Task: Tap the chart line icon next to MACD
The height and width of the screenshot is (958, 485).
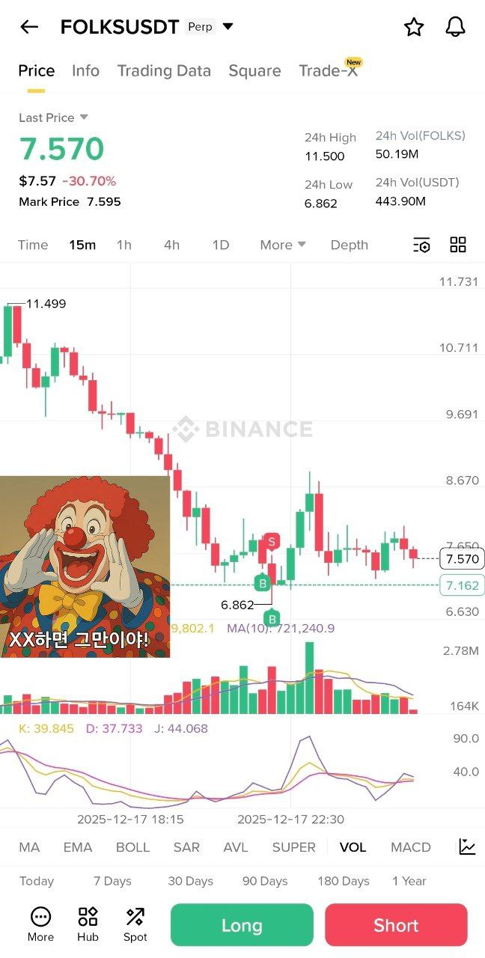Action: (x=467, y=846)
